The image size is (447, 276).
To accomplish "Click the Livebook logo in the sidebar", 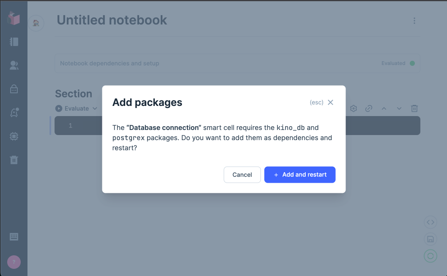I will click(14, 19).
